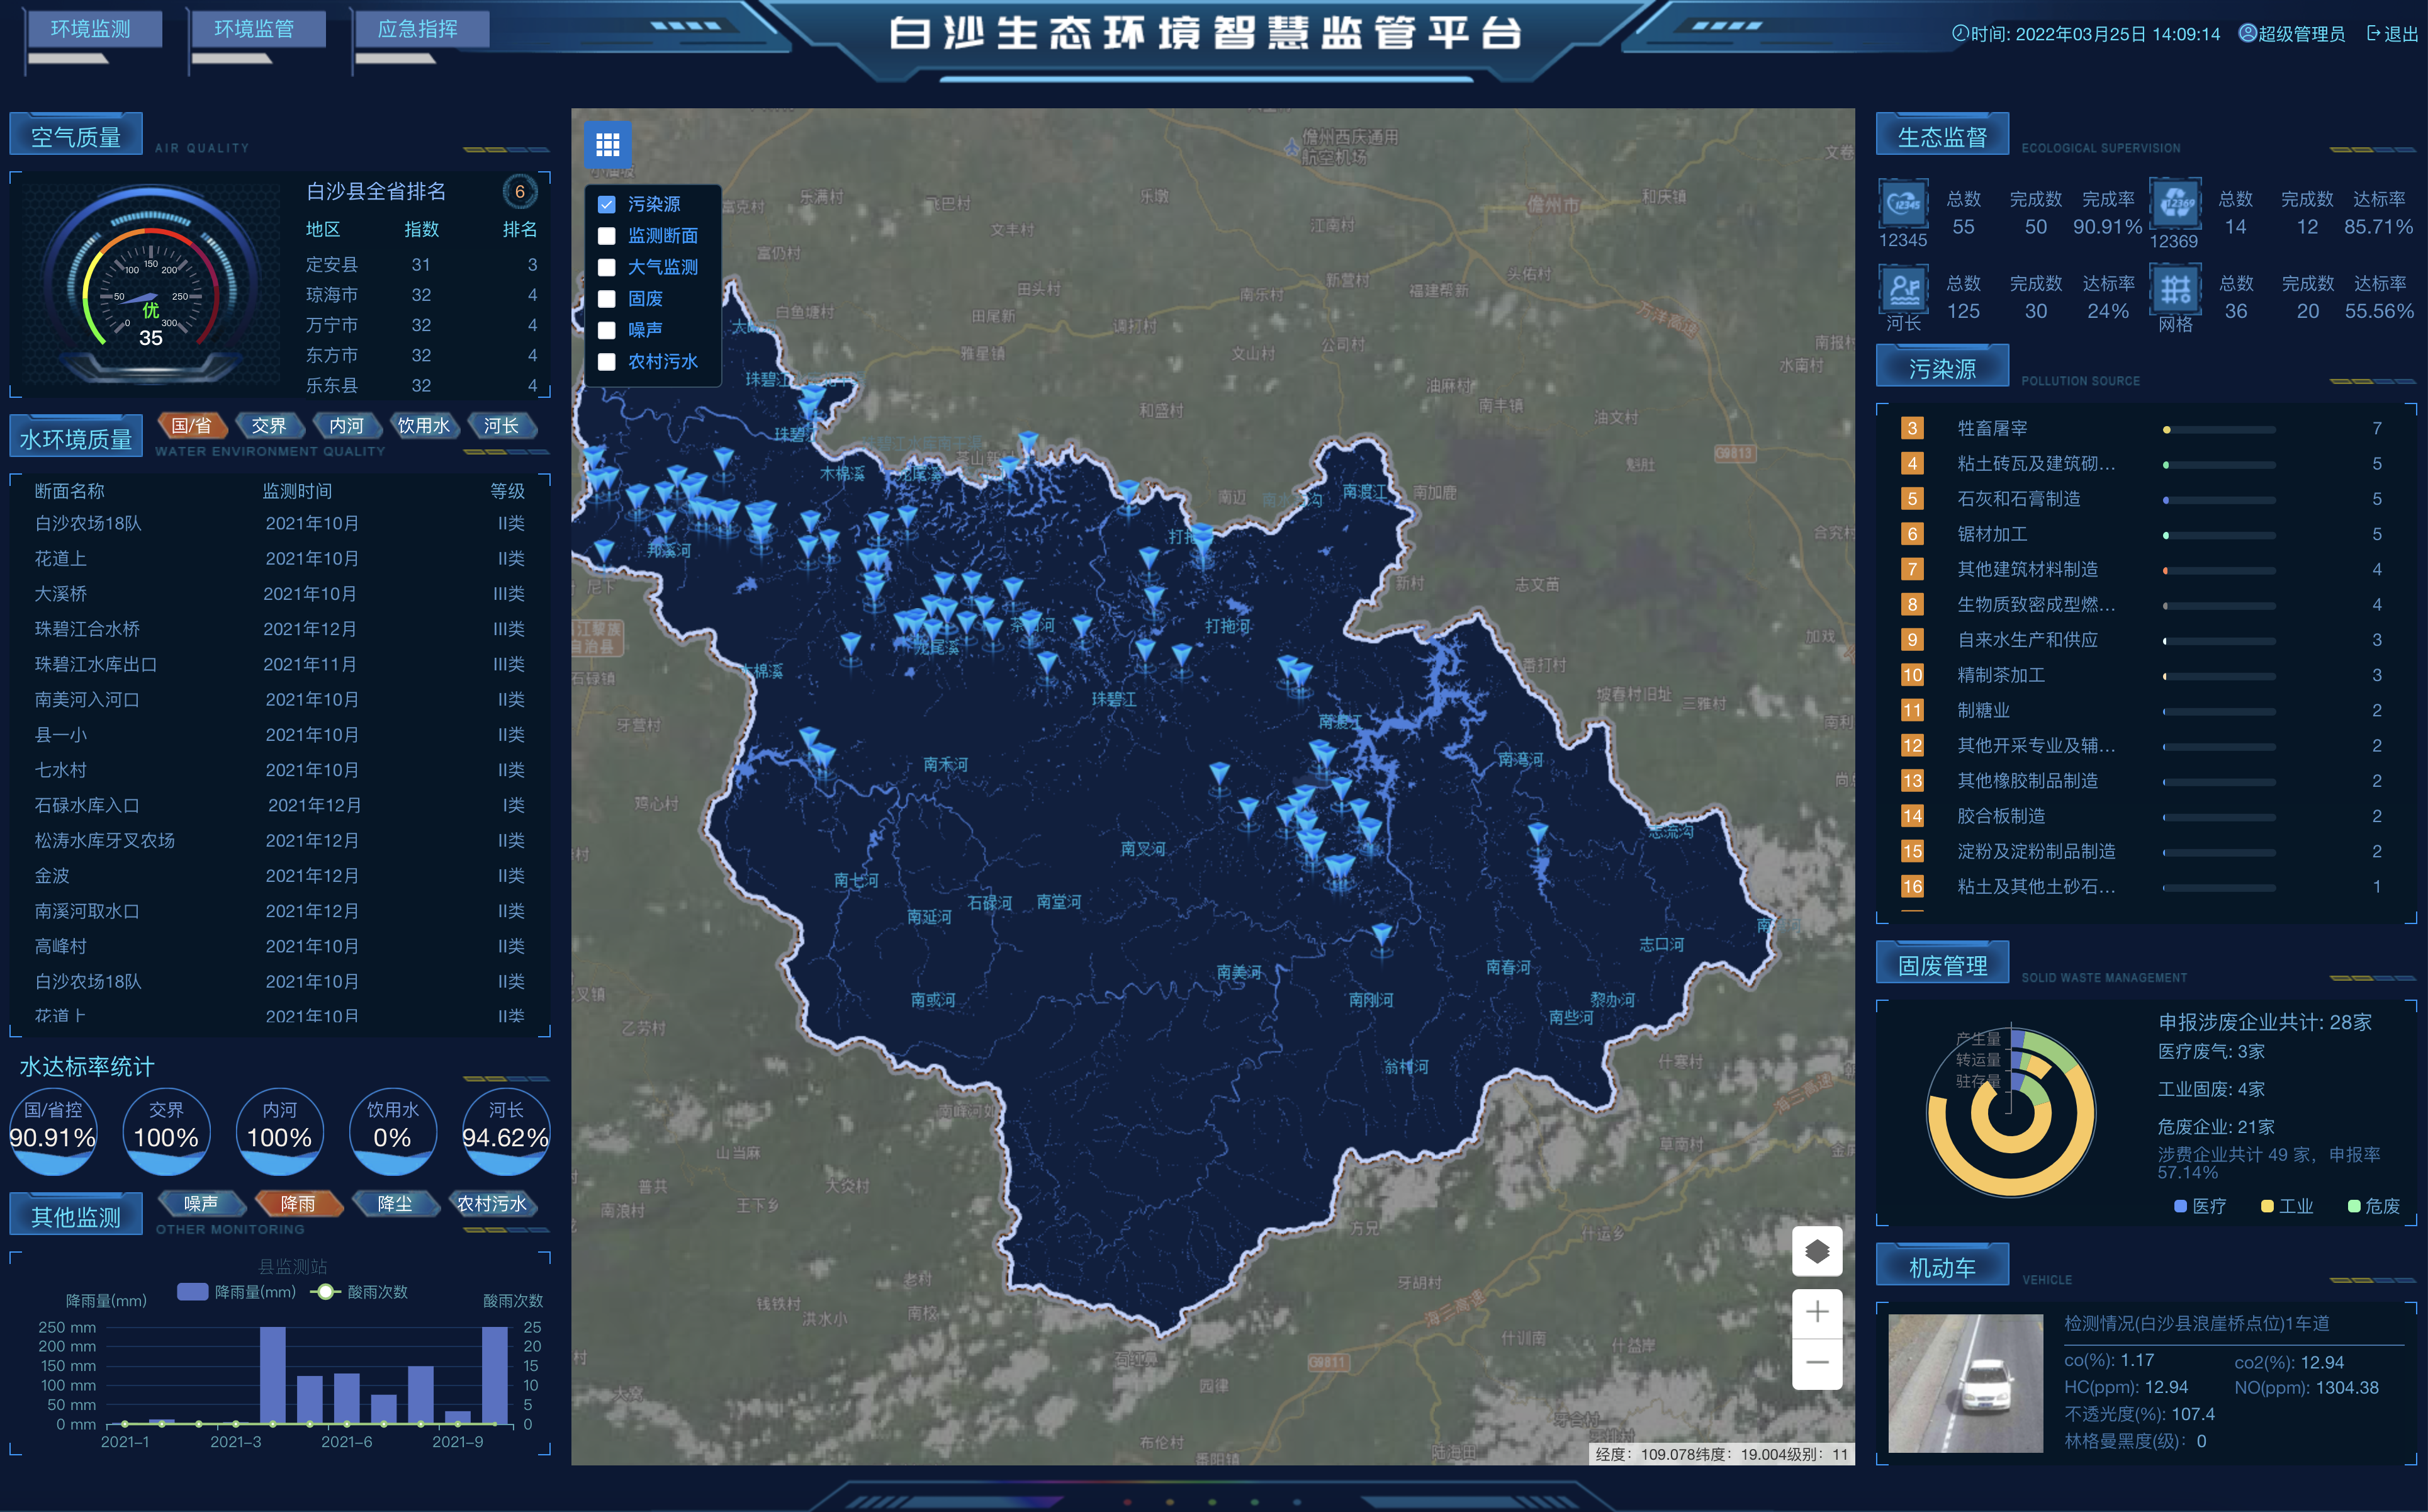The width and height of the screenshot is (2428, 1512).
Task: Zoom out the map with minus button
Action: [1816, 1362]
